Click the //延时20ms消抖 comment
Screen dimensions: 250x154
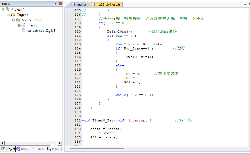click(x=162, y=31)
